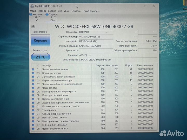This screenshot has height=140, width=187.
Task: Select the Запуски/остановки шпинделя row
Action: coord(92,77)
